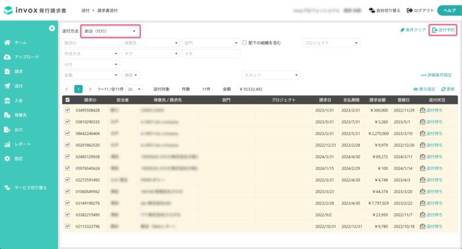The image size is (462, 249).
Task: Open the 送付方法 郵送（代行） dropdown
Action: pos(110,31)
